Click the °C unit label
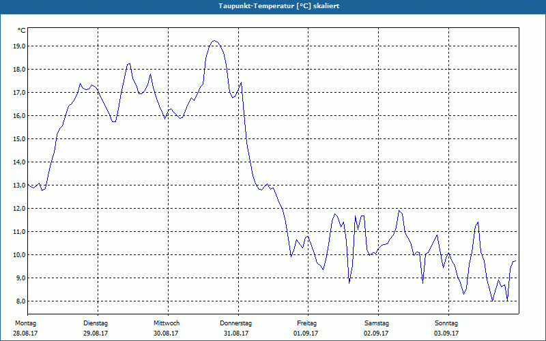Screen dimensions: 546x341 pos(21,31)
